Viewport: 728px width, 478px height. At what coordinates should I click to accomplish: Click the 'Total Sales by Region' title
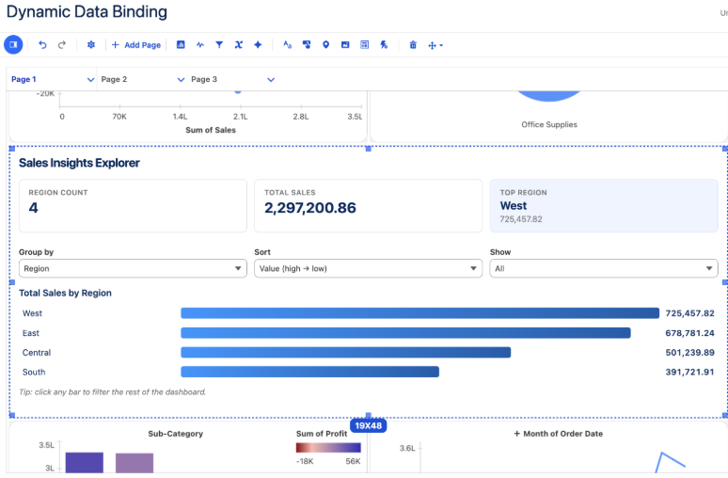click(65, 294)
